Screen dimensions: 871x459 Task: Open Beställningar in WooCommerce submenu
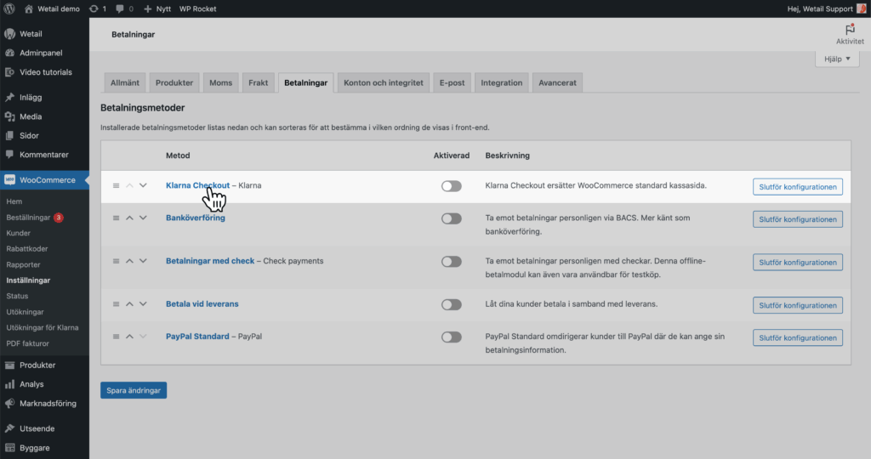point(29,218)
